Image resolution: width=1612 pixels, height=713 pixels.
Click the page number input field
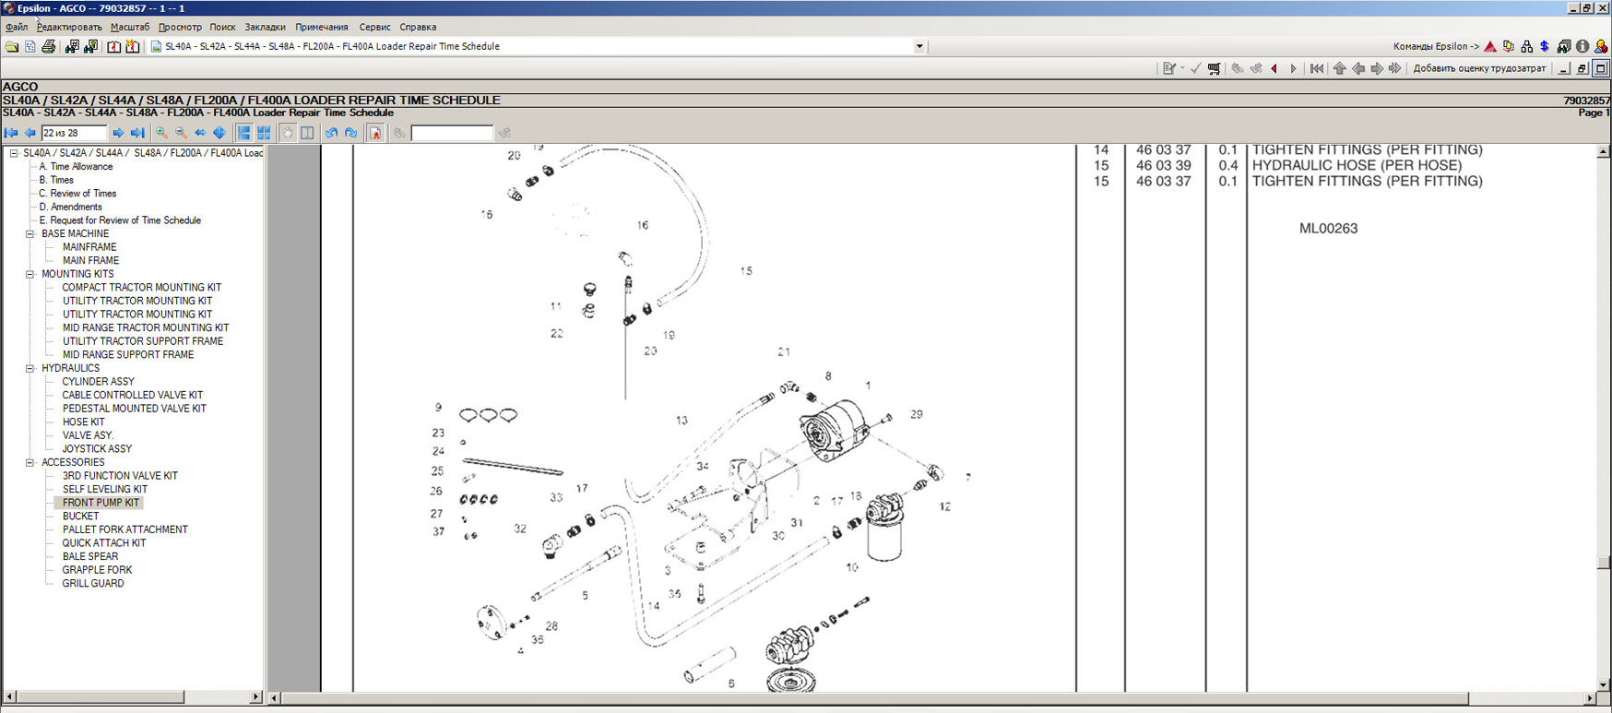[74, 133]
